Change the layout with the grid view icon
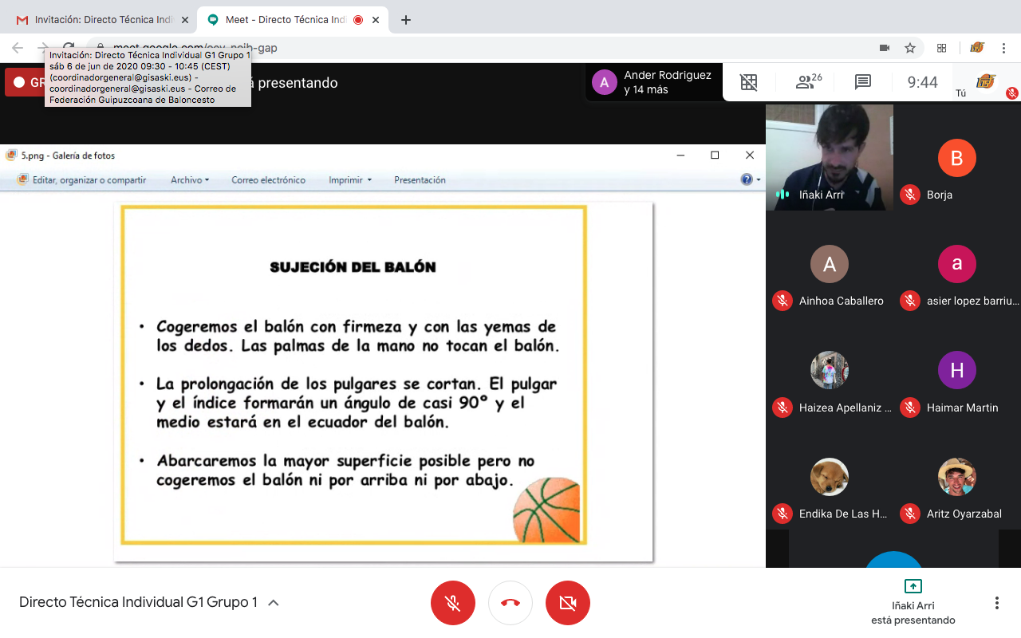Image resolution: width=1021 pixels, height=638 pixels. 748,81
